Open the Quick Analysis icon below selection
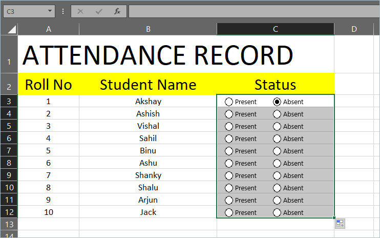Viewport: 380px width, 238px height. pyautogui.click(x=341, y=223)
